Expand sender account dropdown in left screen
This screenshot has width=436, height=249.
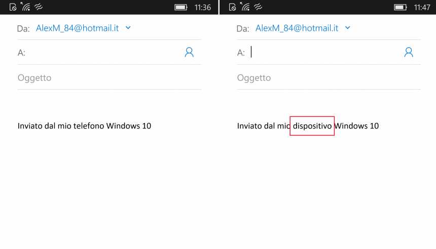128,28
